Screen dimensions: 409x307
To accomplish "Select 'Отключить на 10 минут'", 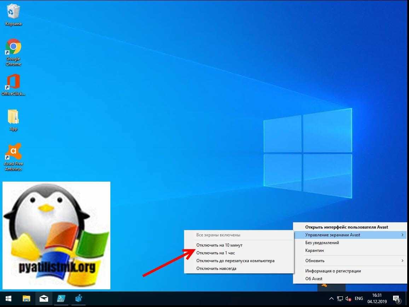I will pyautogui.click(x=219, y=245).
